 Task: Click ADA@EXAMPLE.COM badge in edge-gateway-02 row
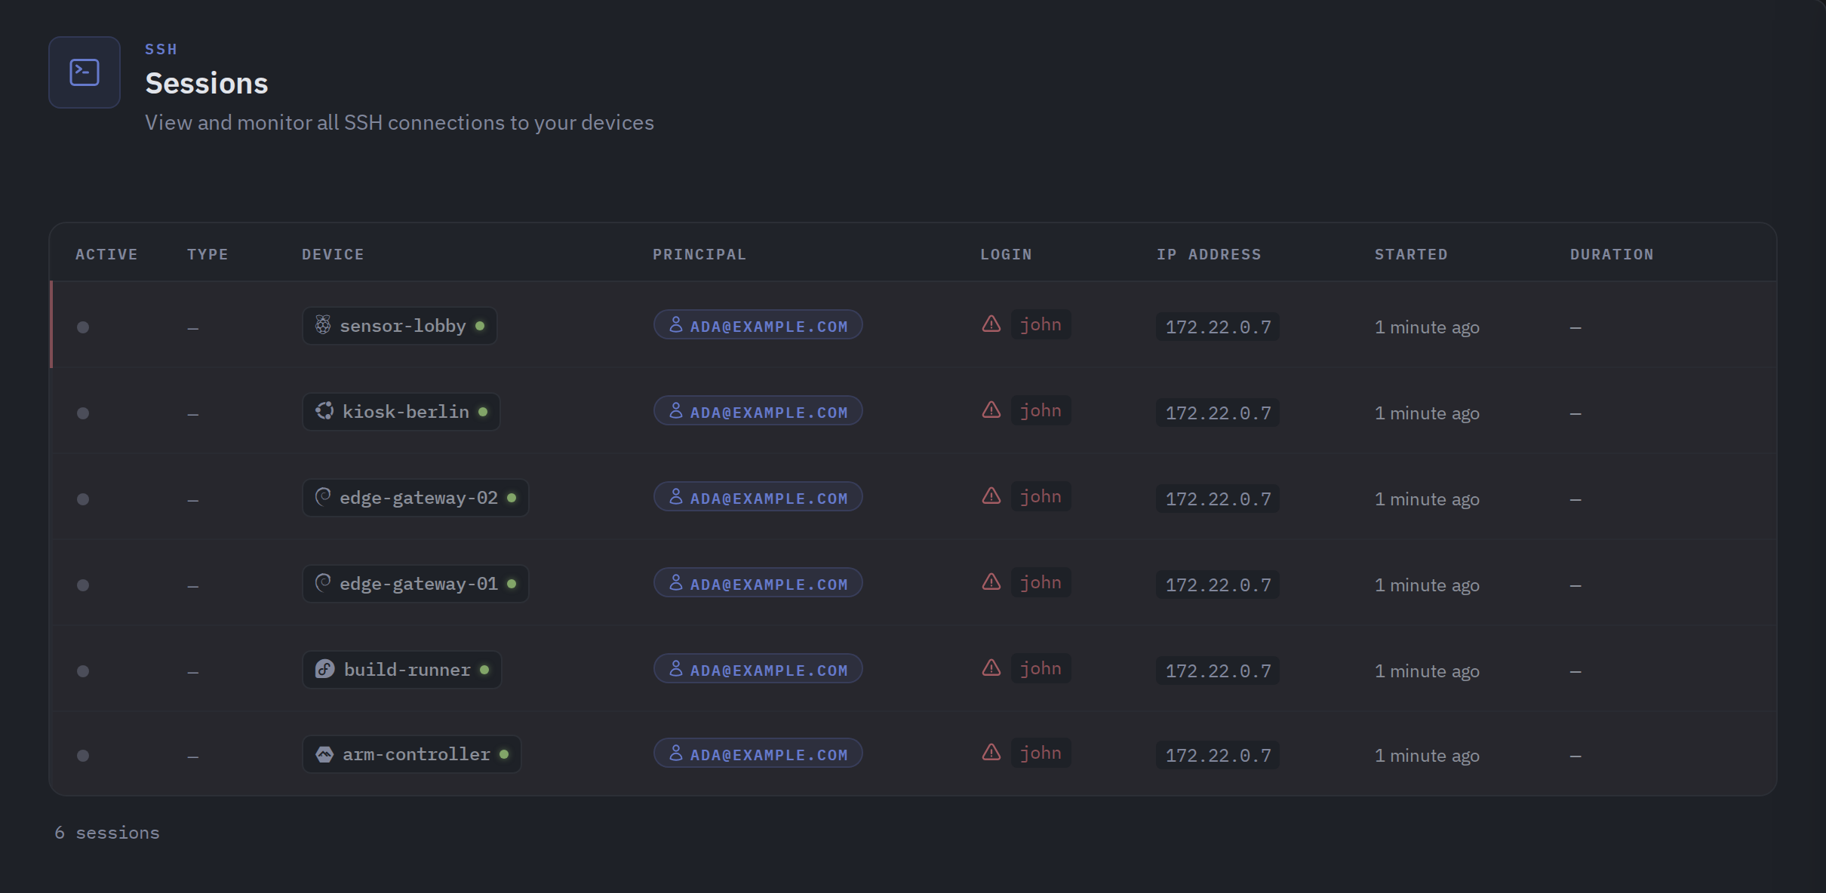pyautogui.click(x=758, y=497)
